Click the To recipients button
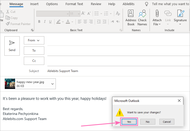Viewport: 190px width, 131px height. click(x=34, y=51)
